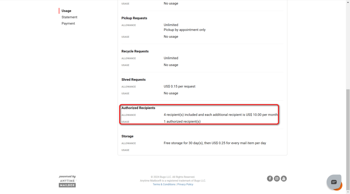
Task: Click the Pickup Requests heading
Action: tap(134, 18)
